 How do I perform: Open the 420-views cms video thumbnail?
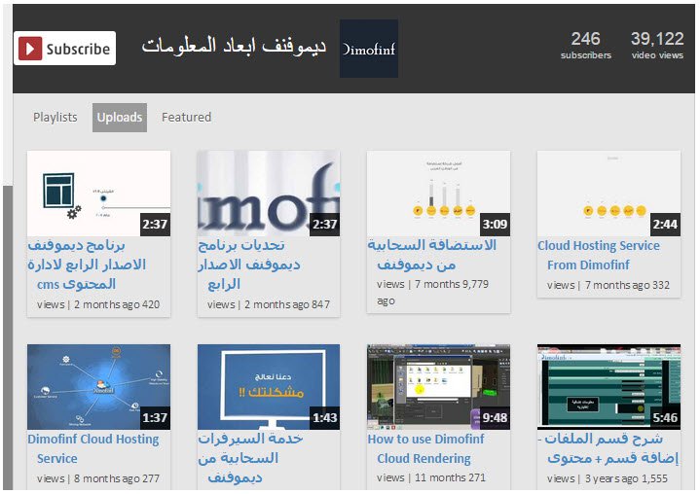click(98, 194)
